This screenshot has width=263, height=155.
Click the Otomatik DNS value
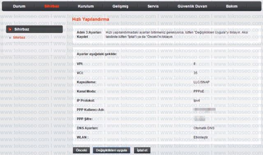tap(204, 128)
